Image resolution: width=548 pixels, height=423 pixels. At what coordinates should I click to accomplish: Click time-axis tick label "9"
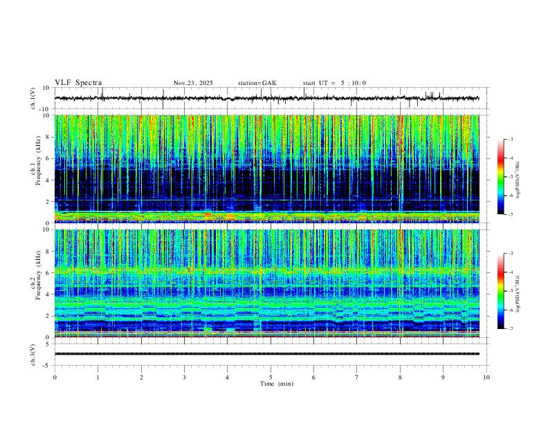coord(443,377)
